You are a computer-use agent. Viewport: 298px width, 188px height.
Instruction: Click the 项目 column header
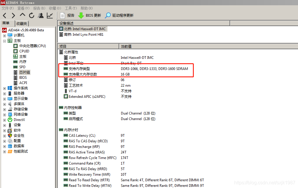(x=89, y=46)
